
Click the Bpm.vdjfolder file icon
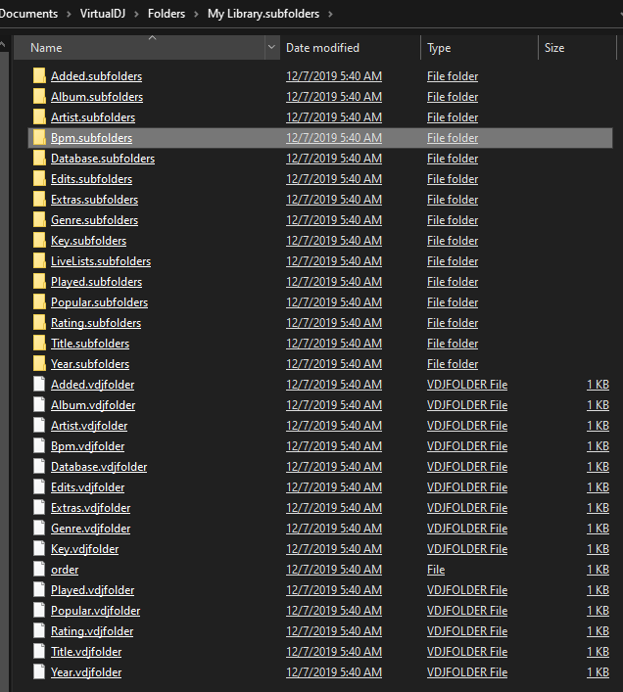(x=39, y=445)
